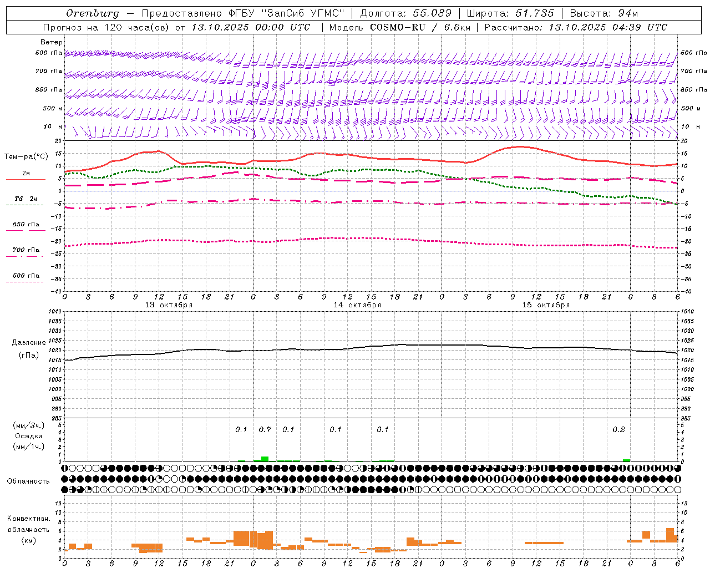Click the 'Долгота: 55.089' value
710x568 pixels.
pyautogui.click(x=406, y=13)
